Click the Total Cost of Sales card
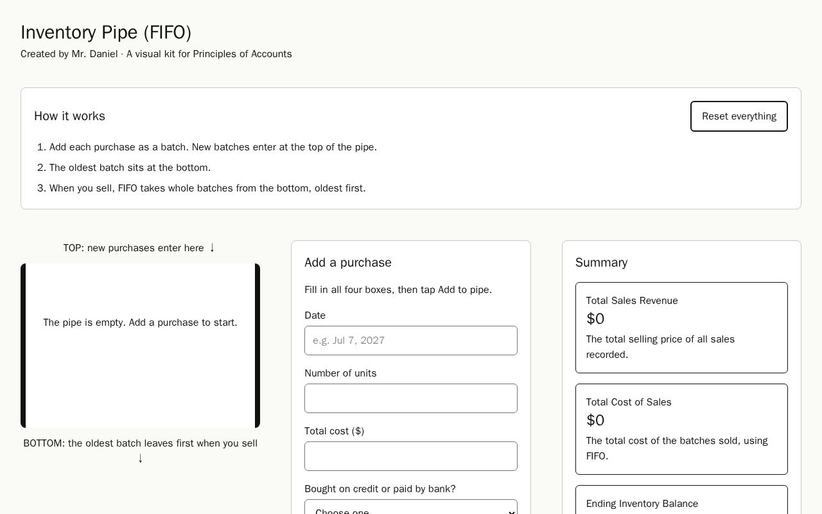 (681, 429)
